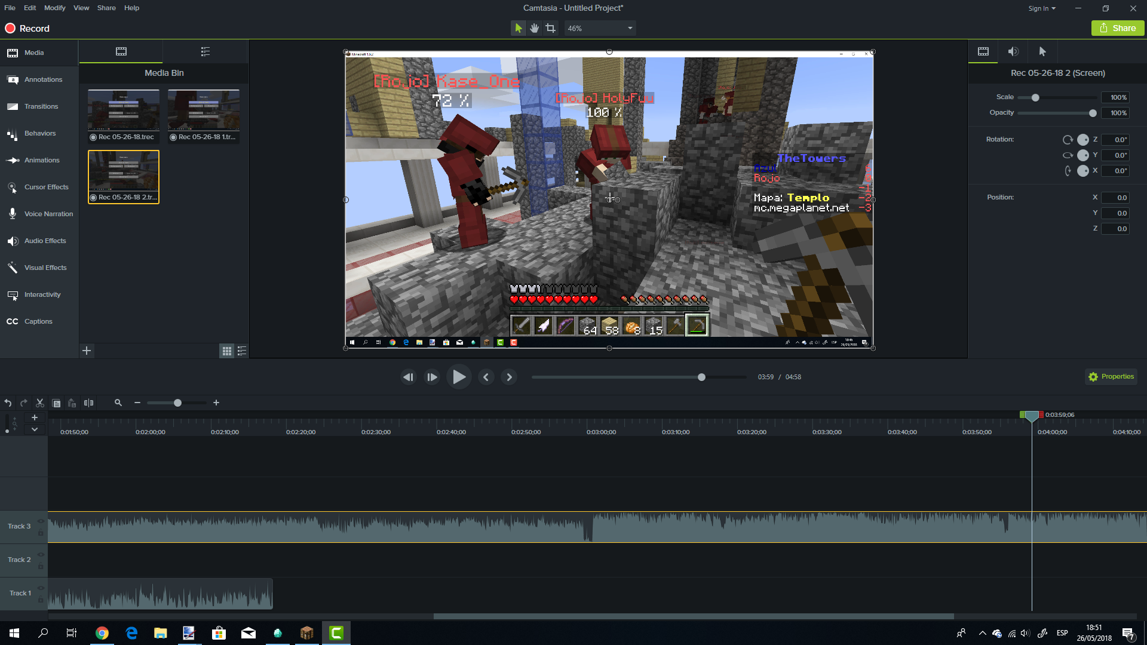
Task: Click the Rotation Z dial
Action: (x=1083, y=140)
